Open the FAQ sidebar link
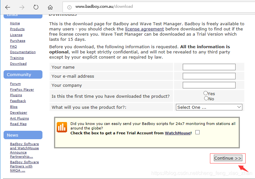 click(14, 47)
